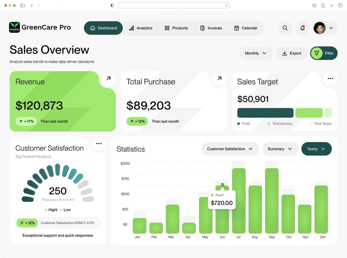This screenshot has height=258, width=347.
Task: Toggle the Profit legend under Sales Target
Action: coord(244,124)
